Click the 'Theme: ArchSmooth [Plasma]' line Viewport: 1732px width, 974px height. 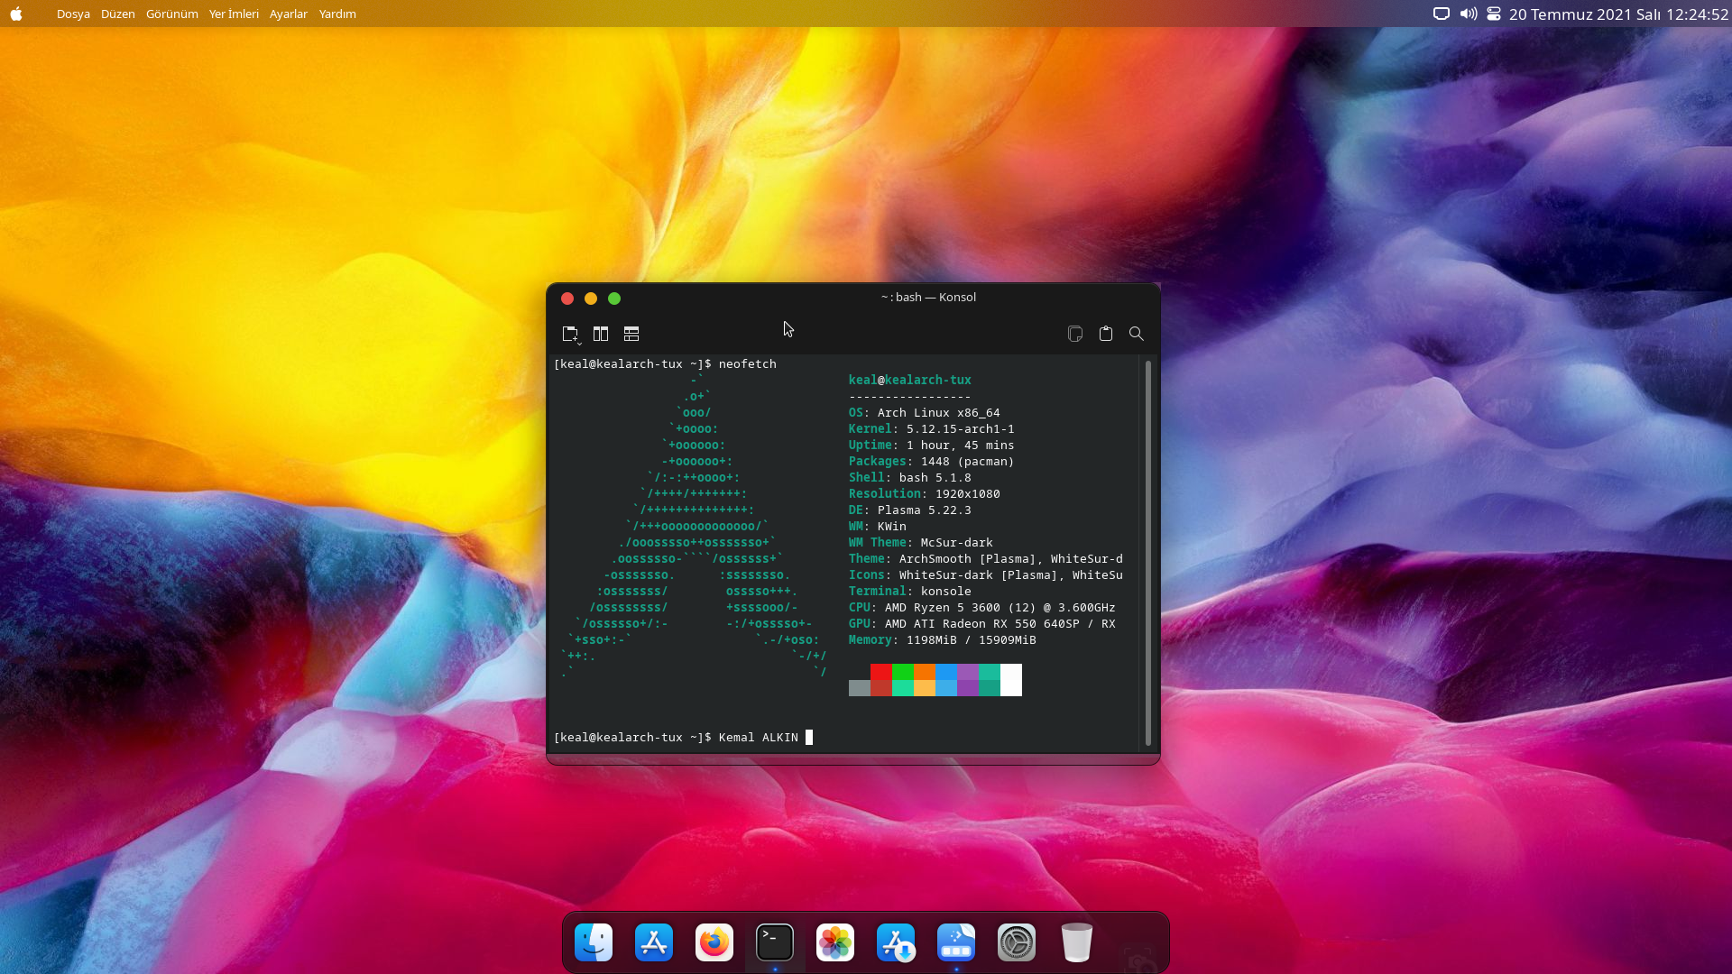[x=985, y=559]
